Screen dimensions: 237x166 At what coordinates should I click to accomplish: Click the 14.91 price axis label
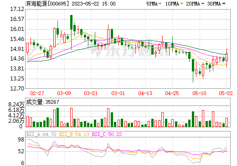[x=17, y=49]
